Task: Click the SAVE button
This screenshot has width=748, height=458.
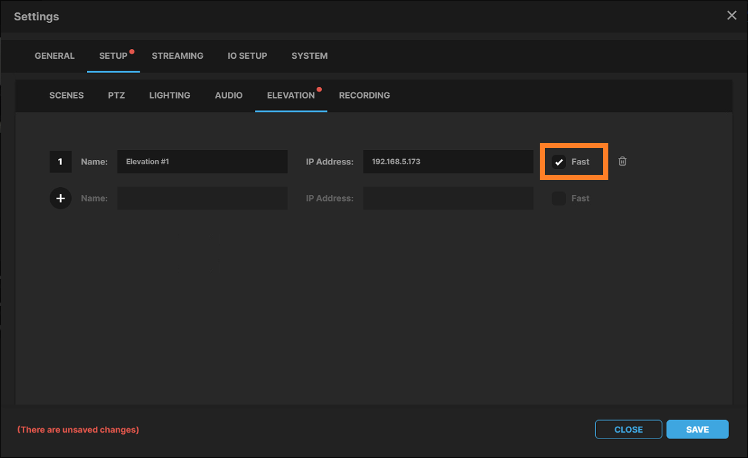Action: 698,429
